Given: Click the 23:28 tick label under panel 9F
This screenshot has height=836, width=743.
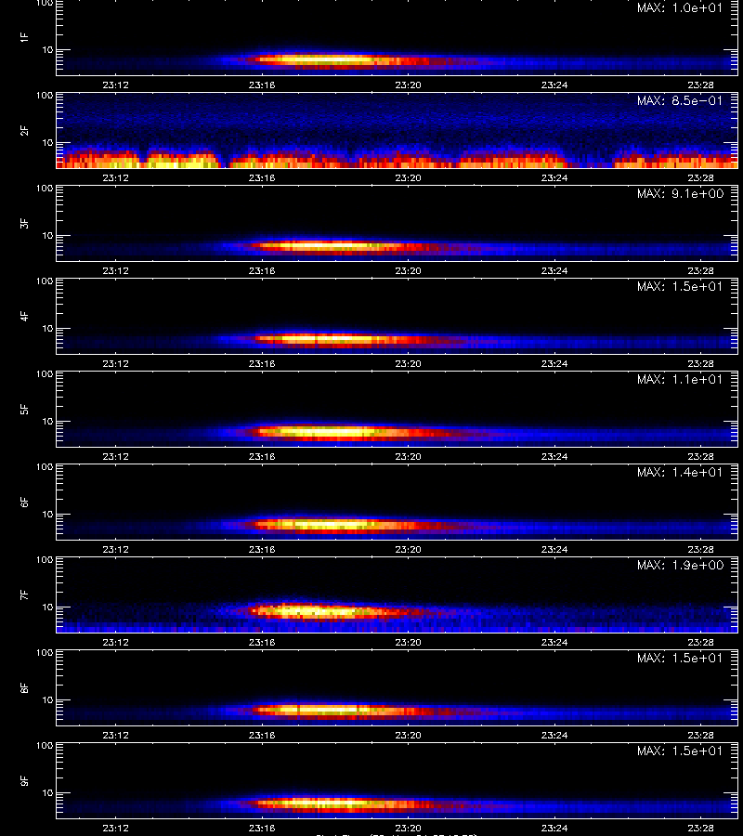Looking at the screenshot, I should [x=700, y=828].
